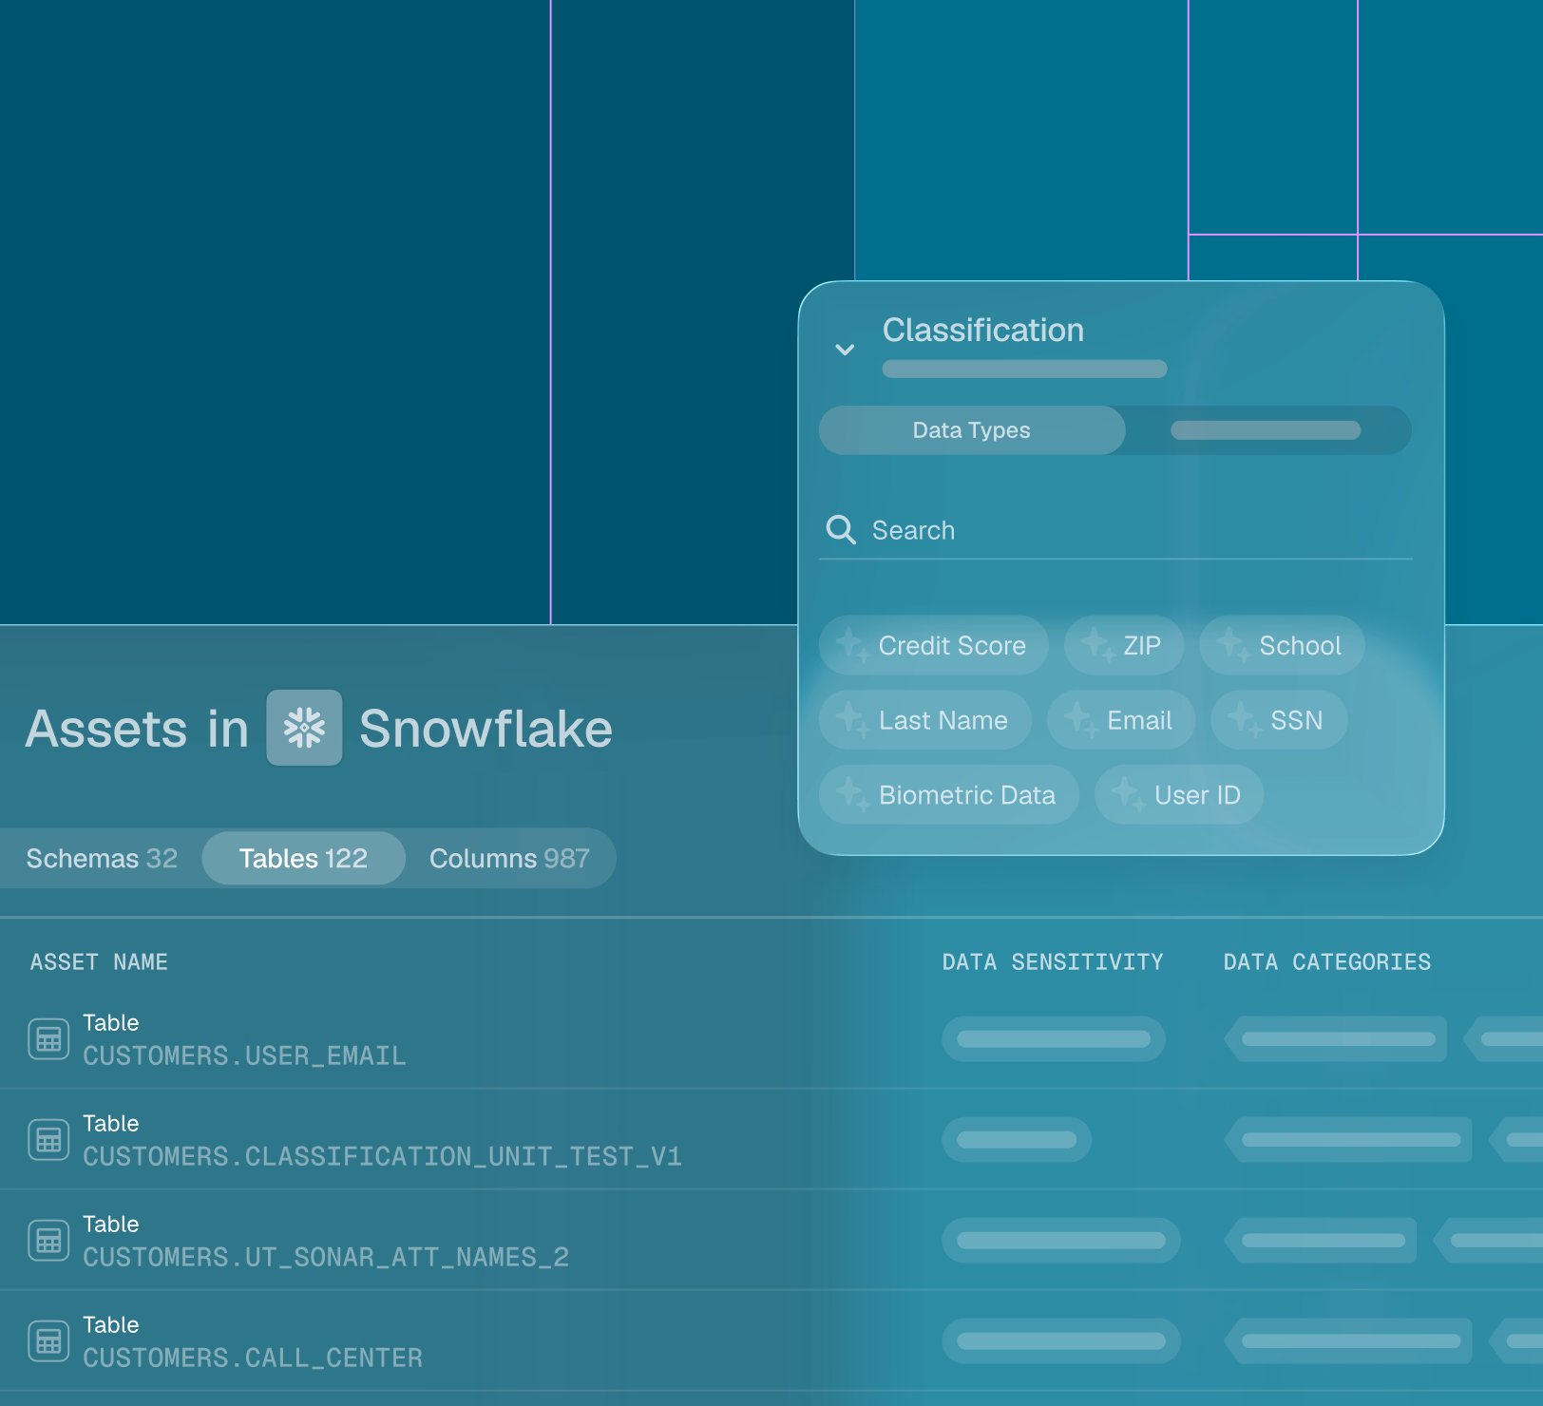Click the Snowflake logo icon
The width and height of the screenshot is (1543, 1406).
point(304,728)
